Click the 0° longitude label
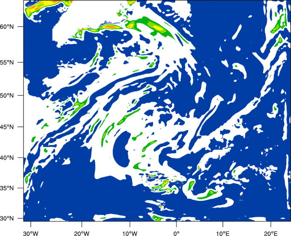Viewport: 291px width, 236px height. tap(176, 233)
